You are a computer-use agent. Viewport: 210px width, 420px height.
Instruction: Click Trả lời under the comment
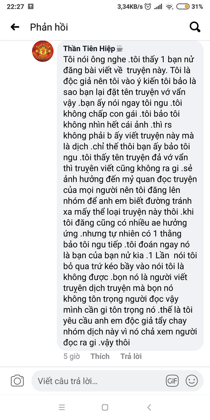pos(131,356)
